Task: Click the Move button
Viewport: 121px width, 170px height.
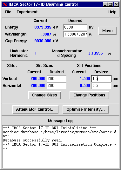Action: (107, 31)
